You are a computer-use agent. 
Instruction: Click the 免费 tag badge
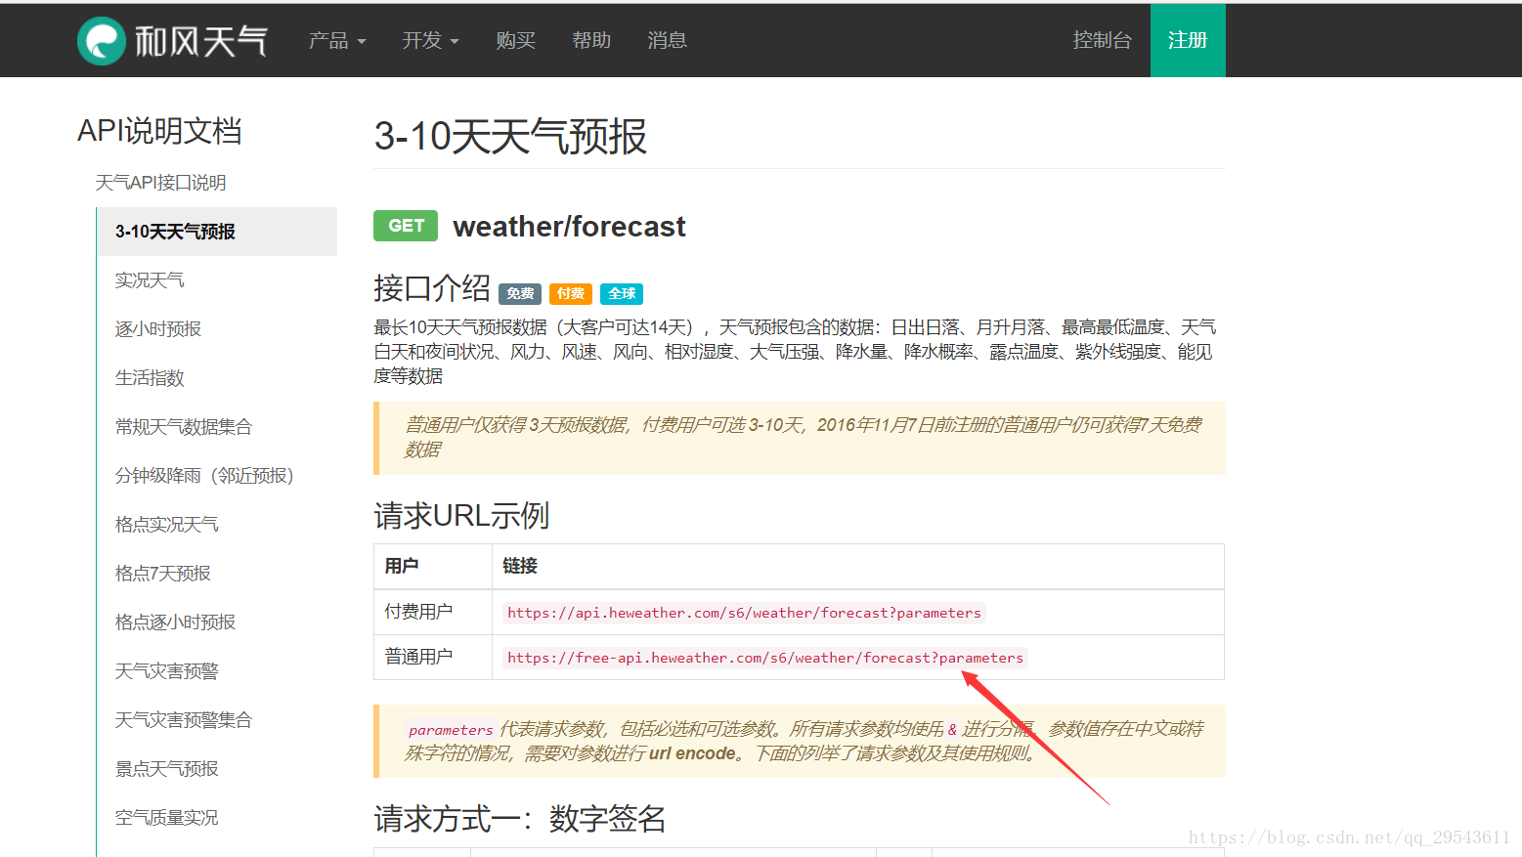tap(520, 293)
